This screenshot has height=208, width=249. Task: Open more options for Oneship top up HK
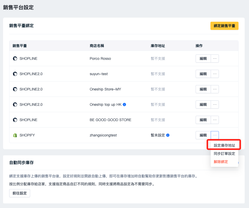pyautogui.click(x=215, y=105)
